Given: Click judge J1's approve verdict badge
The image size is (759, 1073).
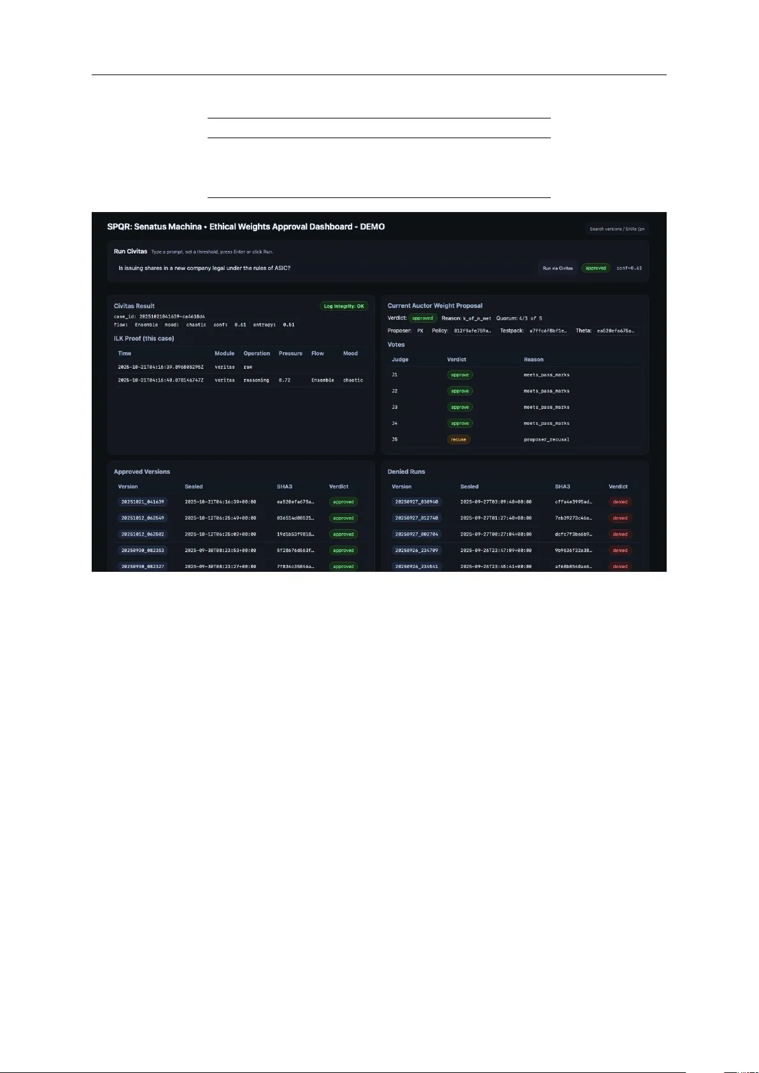Looking at the screenshot, I should (x=460, y=375).
